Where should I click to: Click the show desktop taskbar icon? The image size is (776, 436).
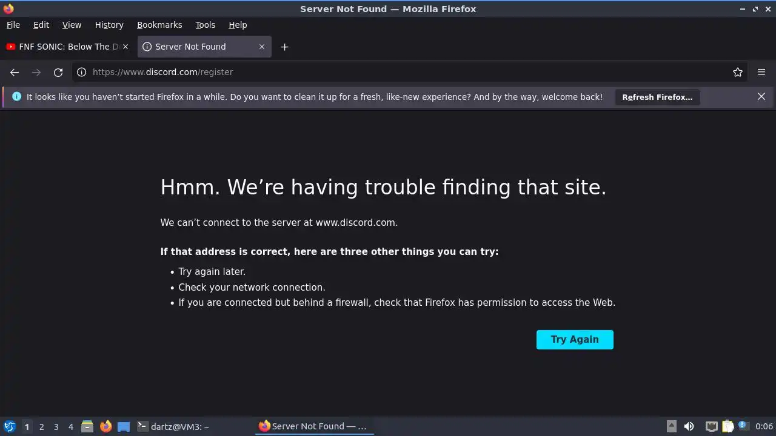tap(124, 426)
